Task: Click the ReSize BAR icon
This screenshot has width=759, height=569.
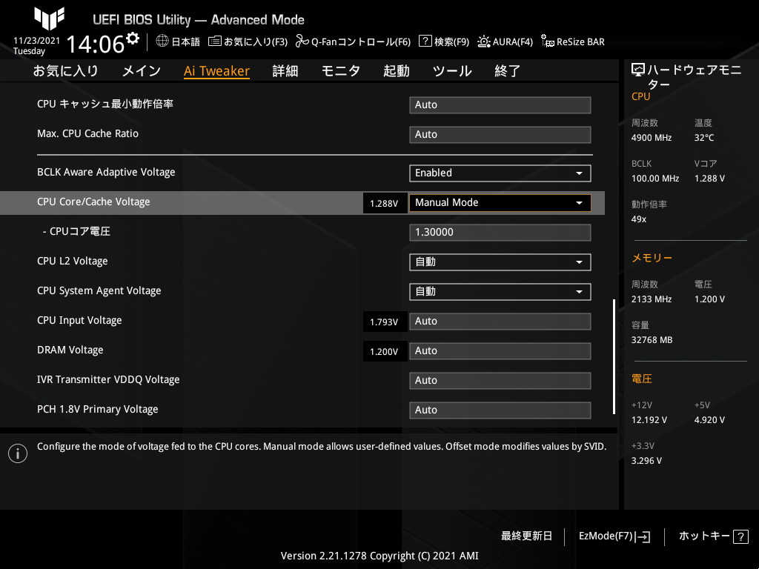Action: click(548, 41)
